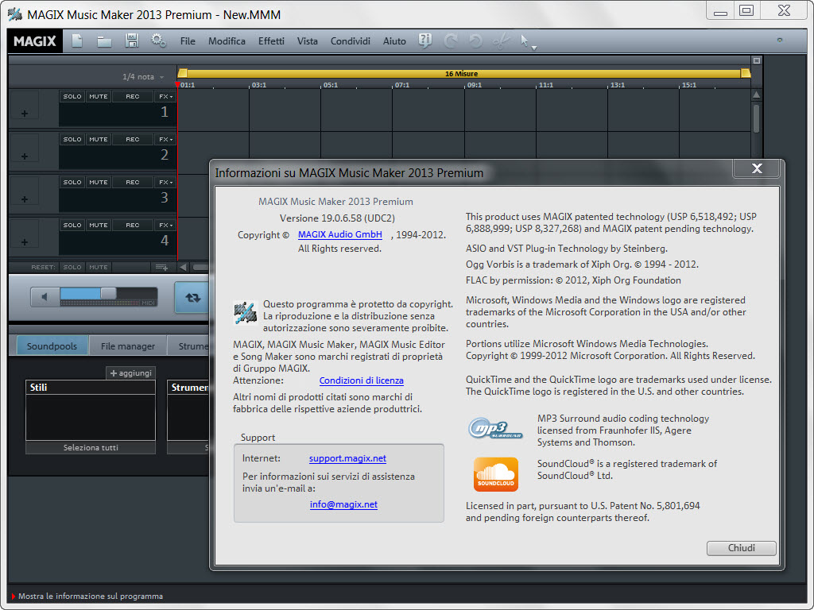Mute track 3

(98, 183)
